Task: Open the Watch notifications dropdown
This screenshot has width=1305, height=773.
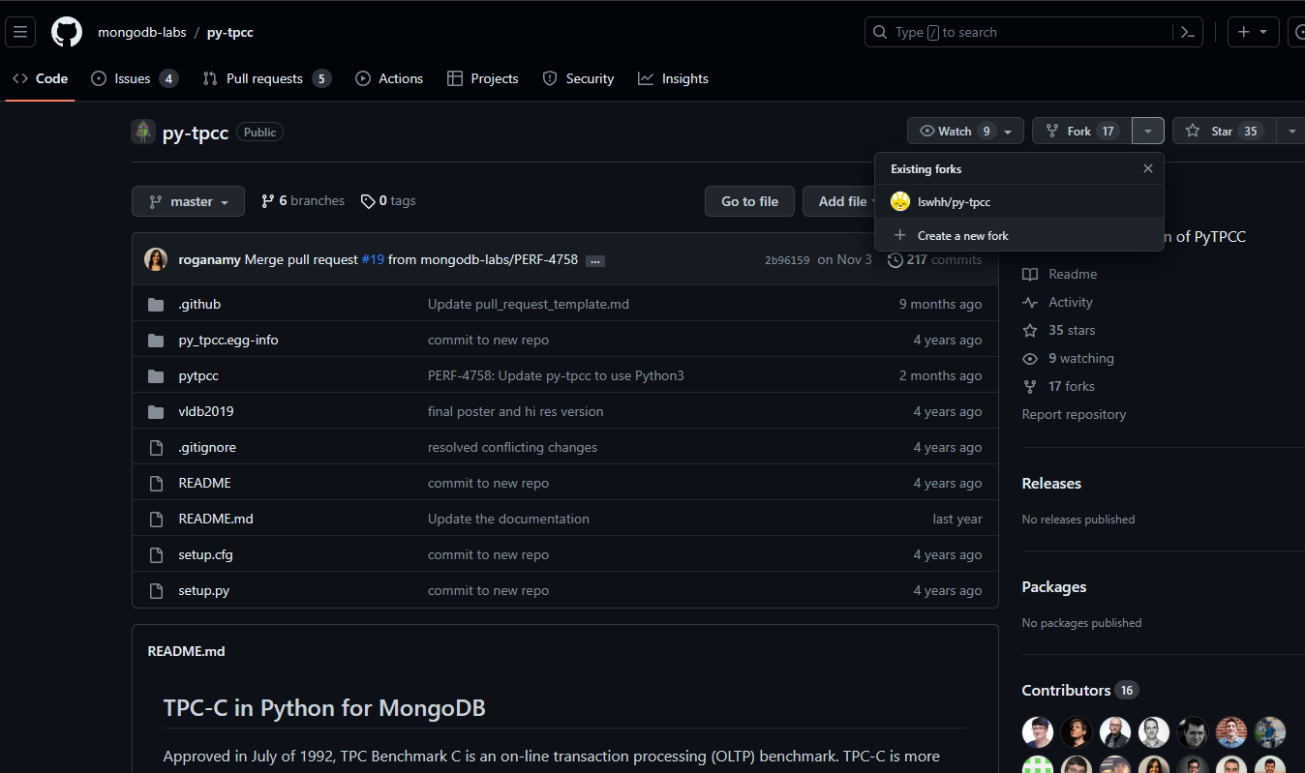Action: coord(965,131)
